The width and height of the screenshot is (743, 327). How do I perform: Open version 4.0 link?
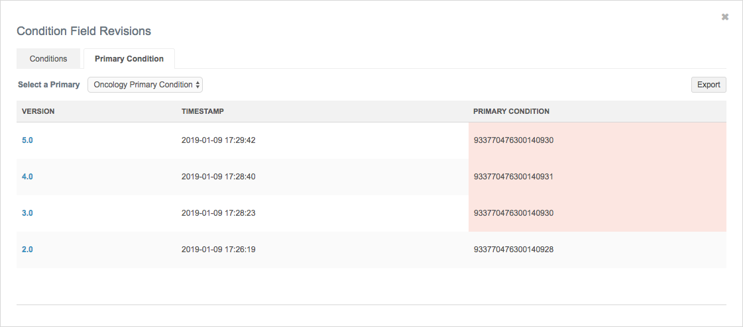tap(27, 177)
